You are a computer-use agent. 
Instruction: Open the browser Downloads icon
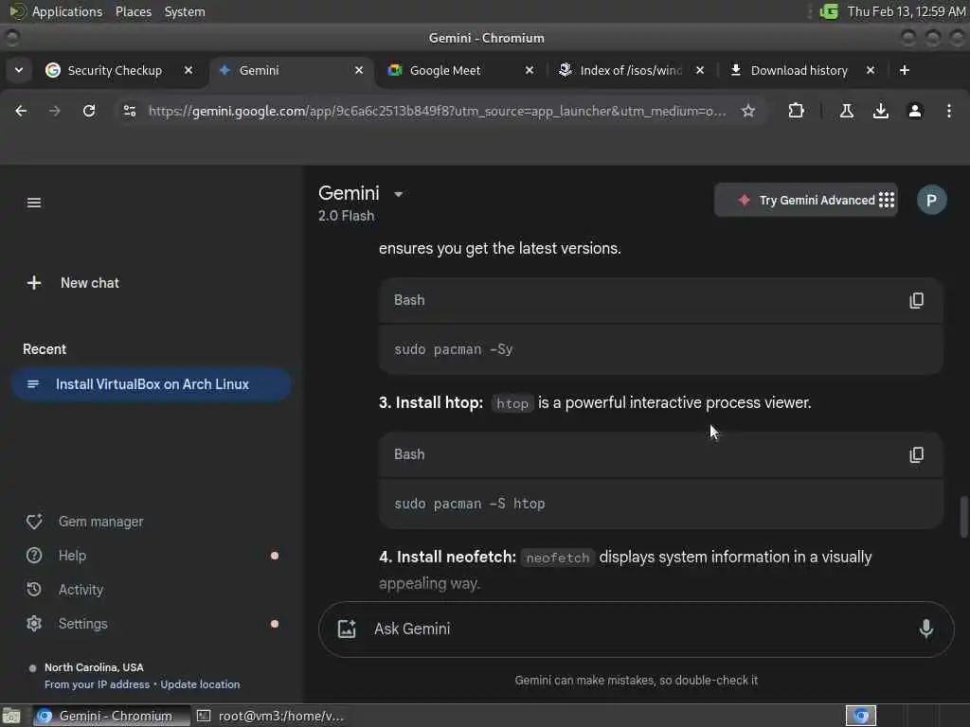click(881, 111)
